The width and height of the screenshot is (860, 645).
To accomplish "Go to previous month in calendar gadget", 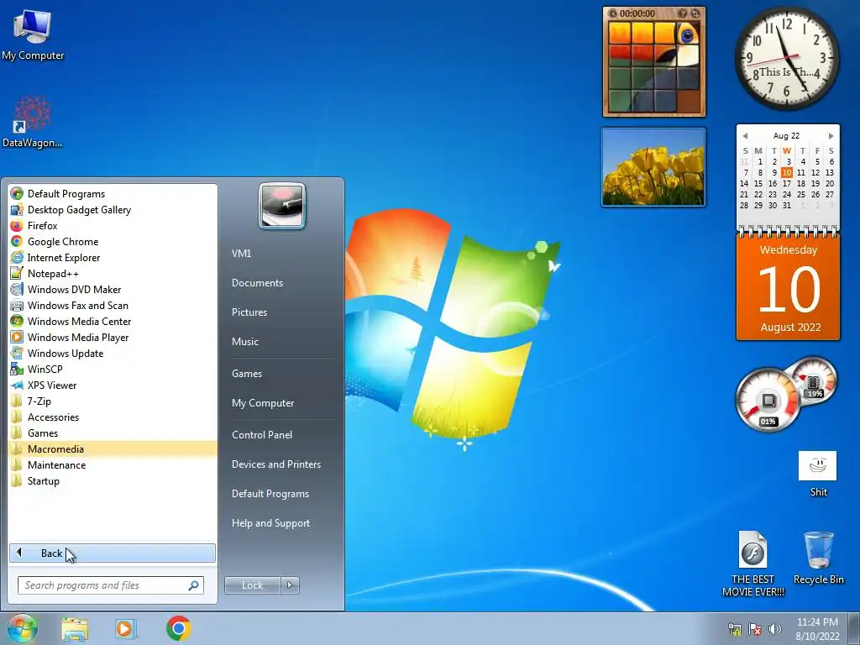I will point(745,135).
